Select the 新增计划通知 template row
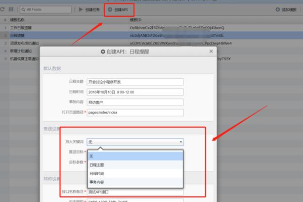Viewport: 303px width, 202px height. pyautogui.click(x=21, y=51)
